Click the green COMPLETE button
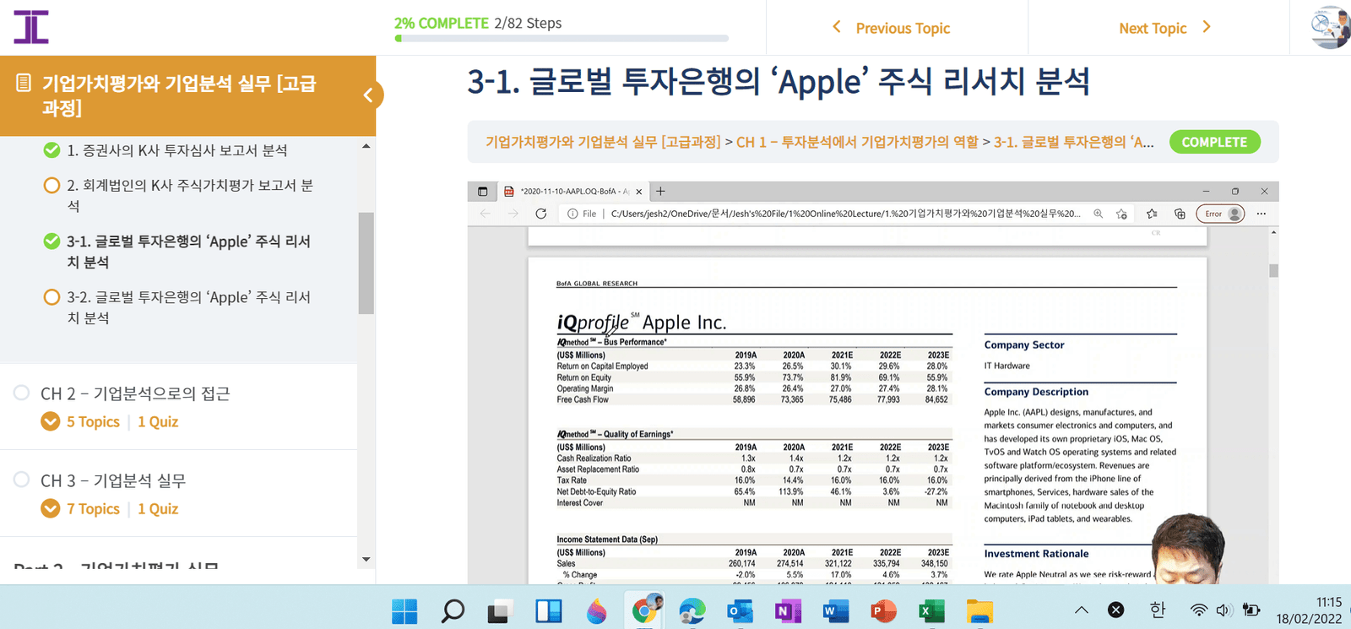The width and height of the screenshot is (1351, 629). [1214, 142]
